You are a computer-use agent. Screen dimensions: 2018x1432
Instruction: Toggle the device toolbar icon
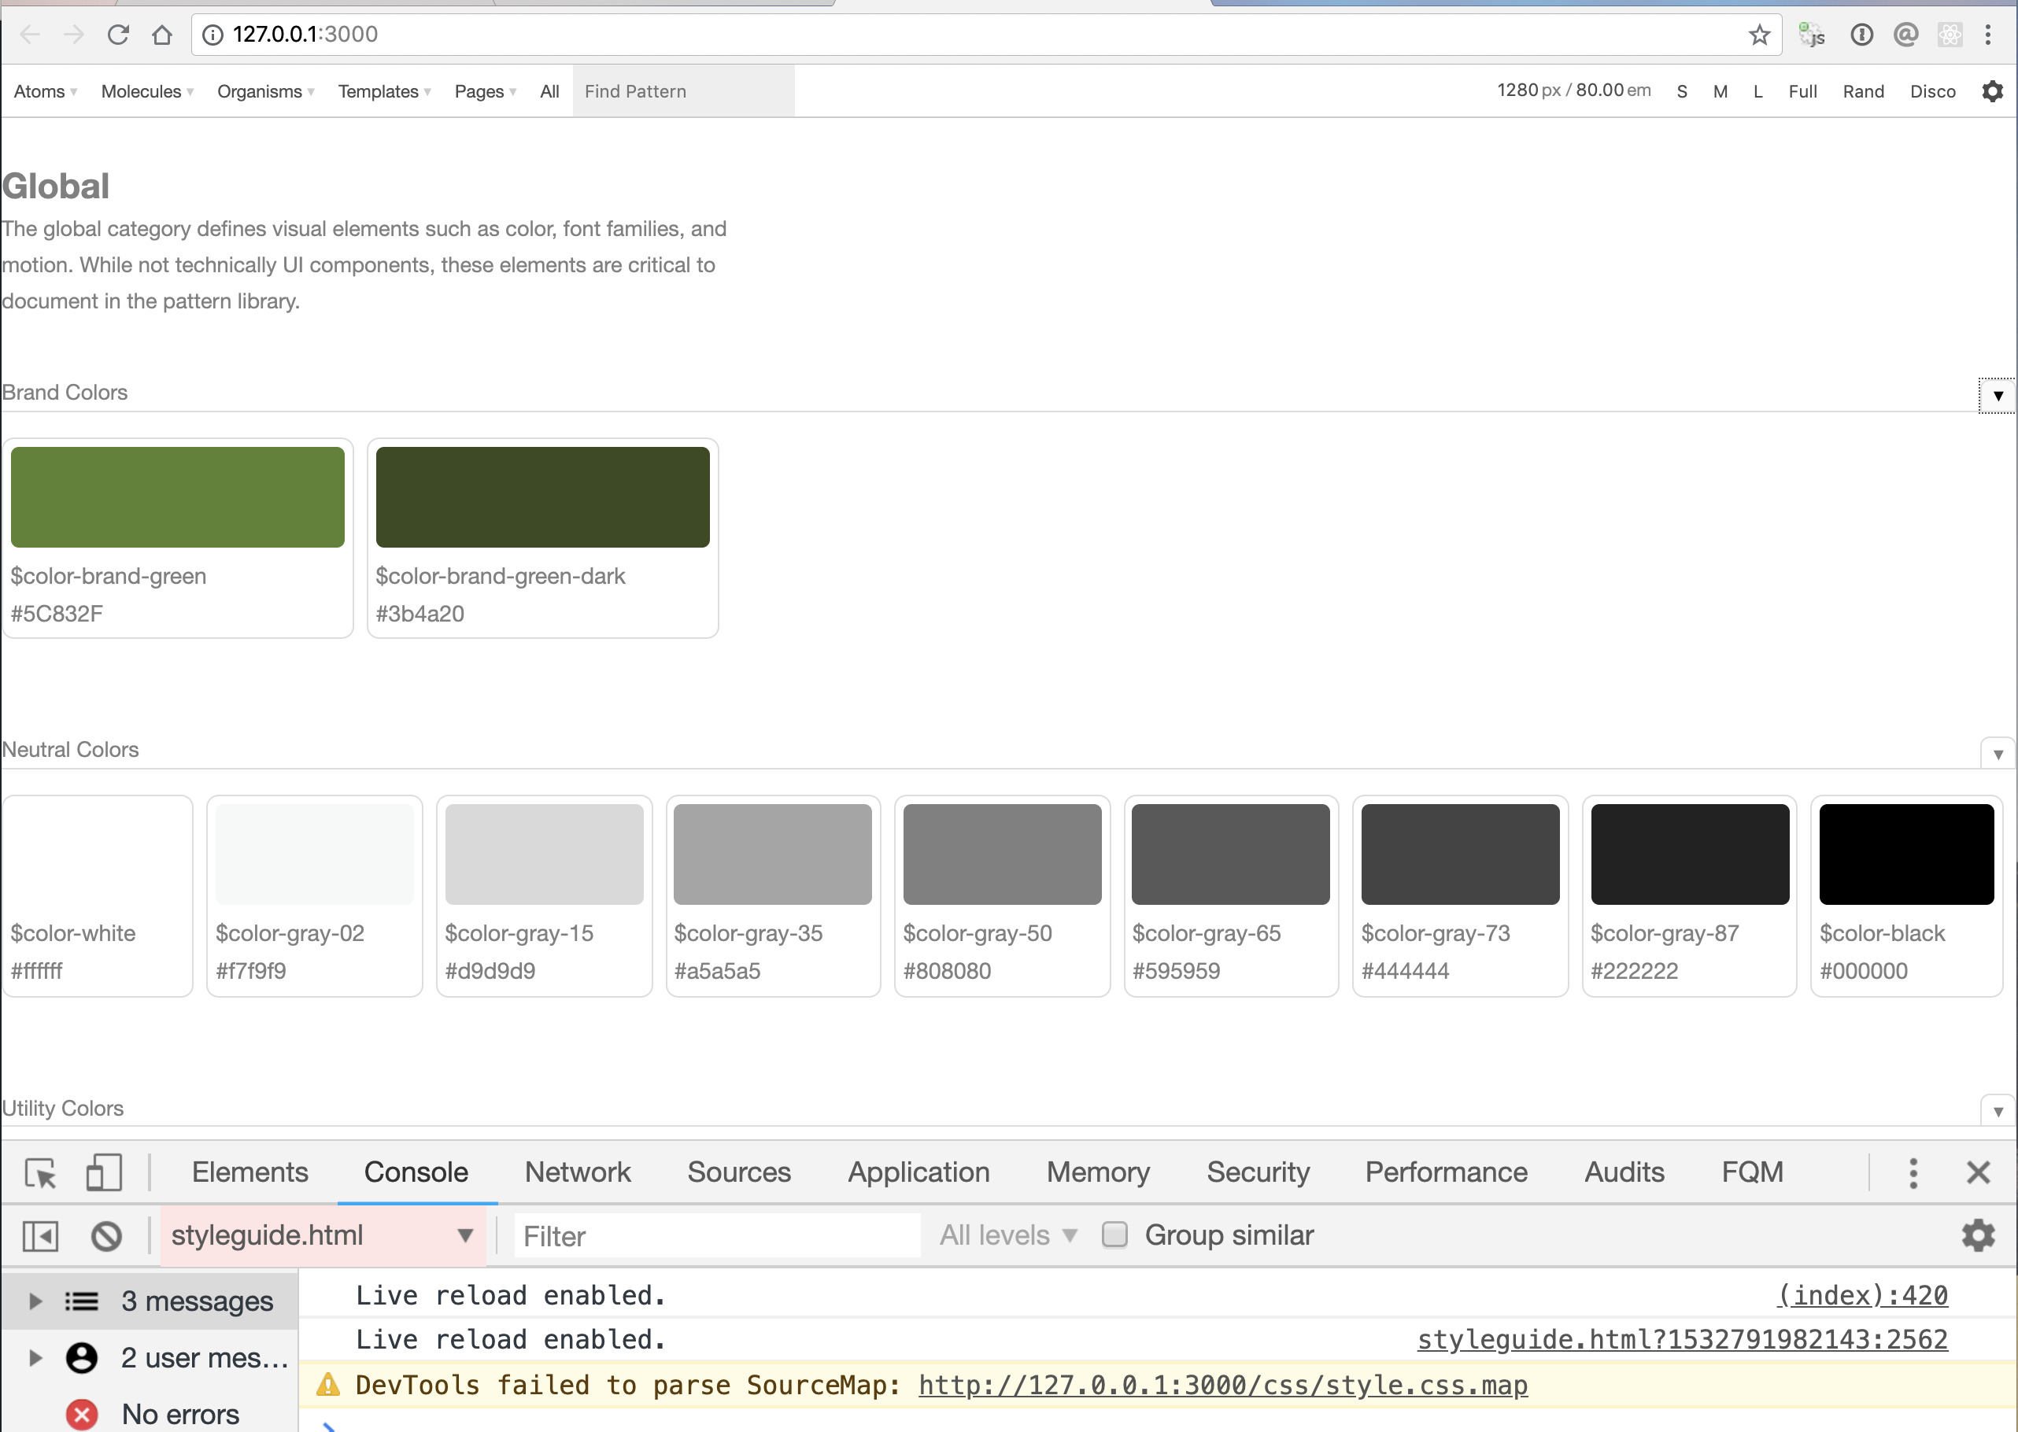[103, 1173]
